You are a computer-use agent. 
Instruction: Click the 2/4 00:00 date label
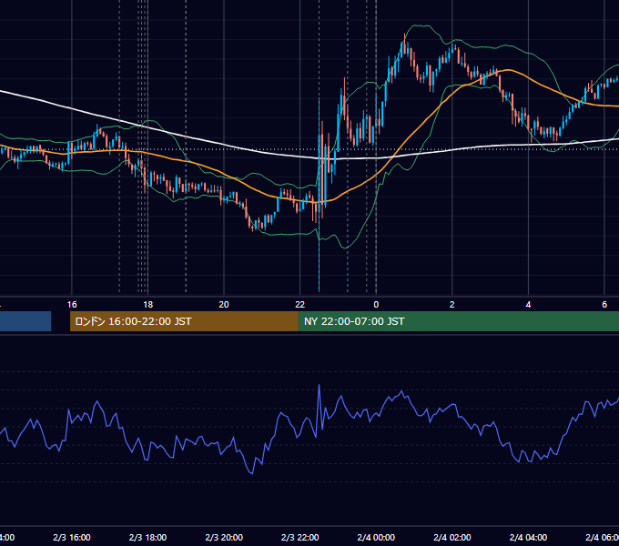tap(376, 537)
